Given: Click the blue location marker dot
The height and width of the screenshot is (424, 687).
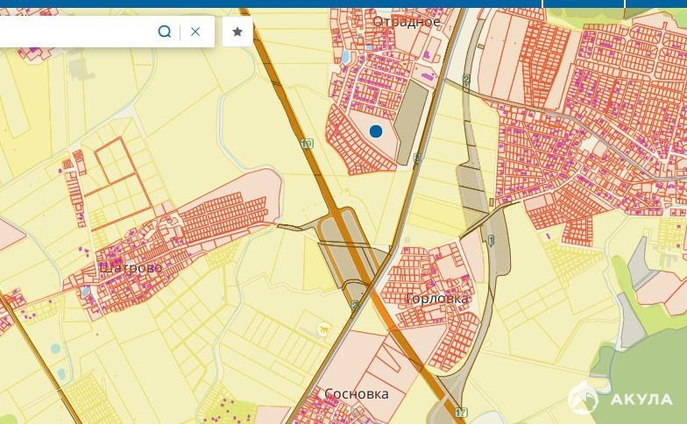Looking at the screenshot, I should point(376,131).
